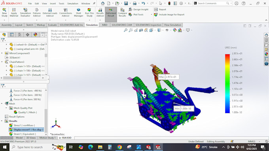Viewport: 269px width, 151px height.
Task: Open the External Loads Advisor
Action: (x=50, y=13)
